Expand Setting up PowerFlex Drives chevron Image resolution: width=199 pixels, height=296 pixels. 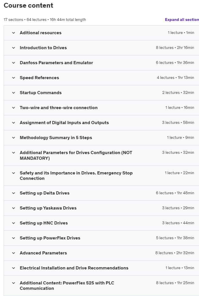tap(14, 238)
